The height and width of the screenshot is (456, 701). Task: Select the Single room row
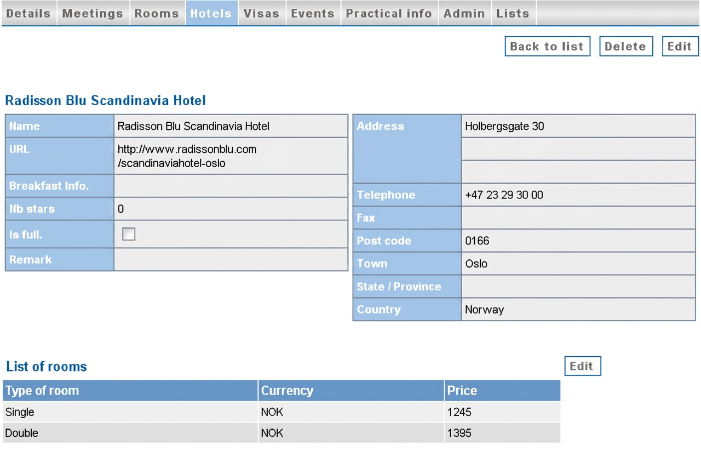click(x=281, y=412)
